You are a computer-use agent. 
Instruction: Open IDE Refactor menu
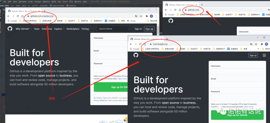46,1
